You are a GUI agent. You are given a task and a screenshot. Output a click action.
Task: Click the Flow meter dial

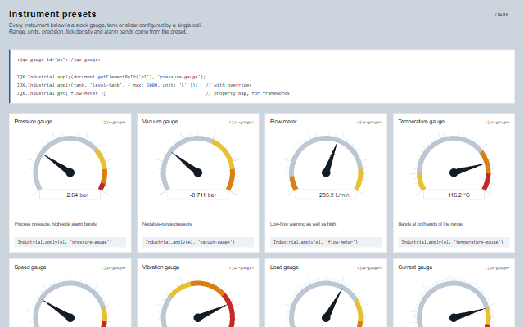pos(326,168)
